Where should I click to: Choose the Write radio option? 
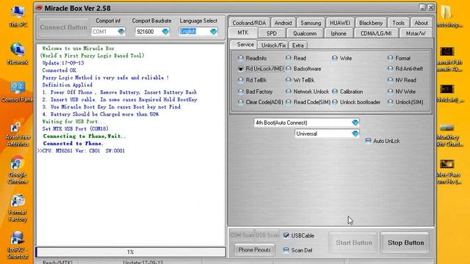(335, 58)
